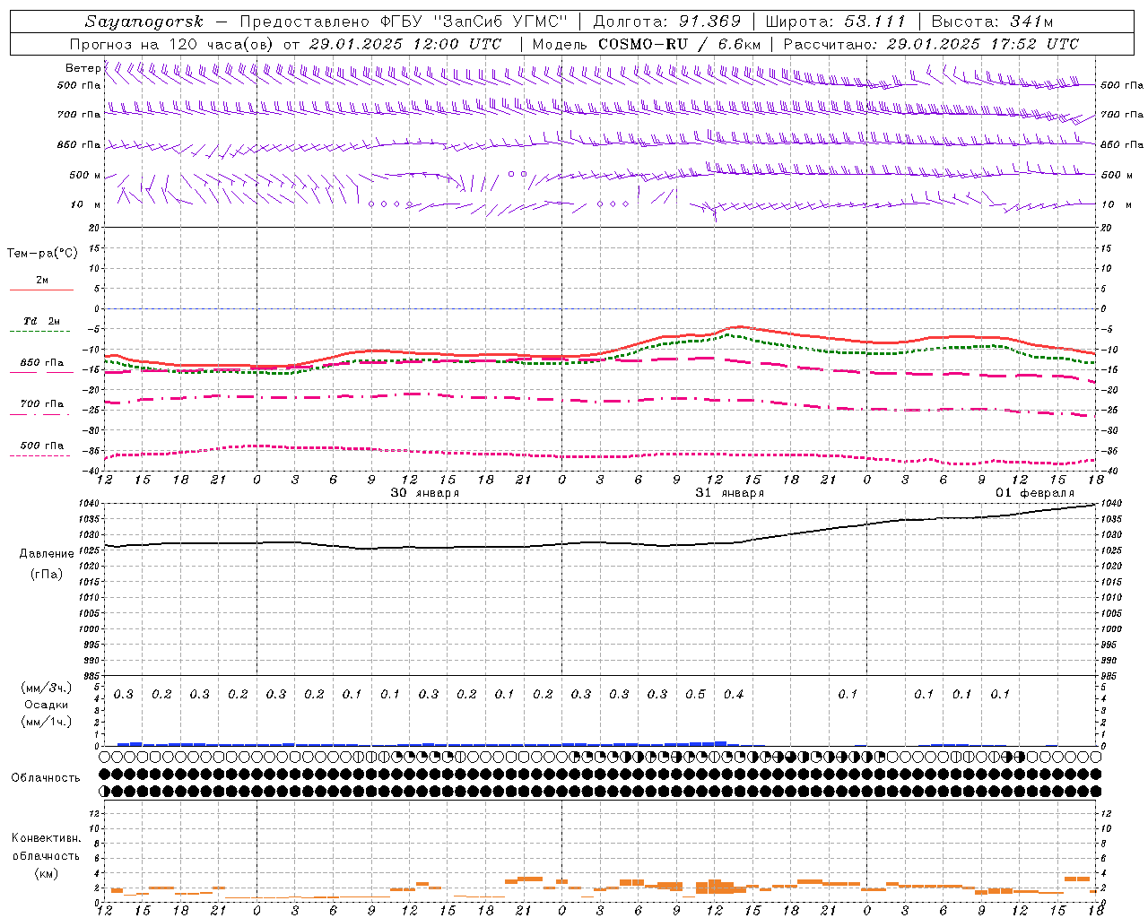This screenshot has height=918, width=1148.
Task: Select the 700 гПа temperature legend entry
Action: pyautogui.click(x=41, y=403)
